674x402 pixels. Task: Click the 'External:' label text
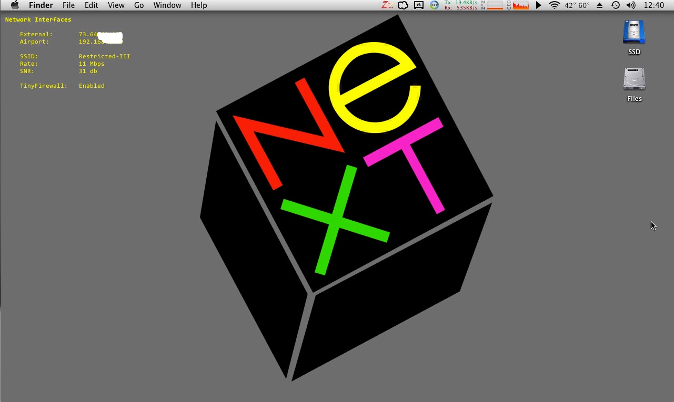click(x=36, y=34)
